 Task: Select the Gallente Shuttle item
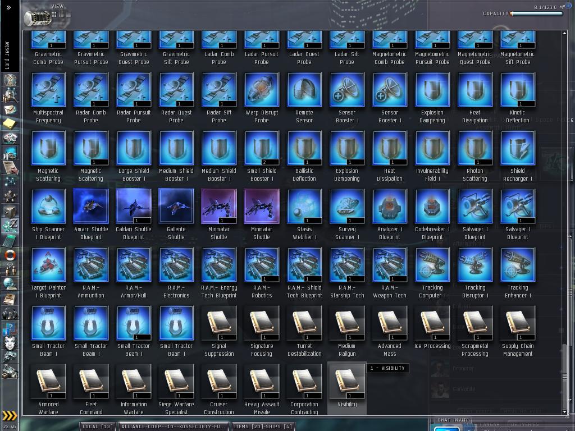click(x=176, y=215)
